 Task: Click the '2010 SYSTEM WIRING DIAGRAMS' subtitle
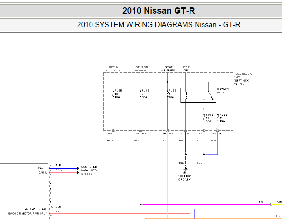(158, 25)
